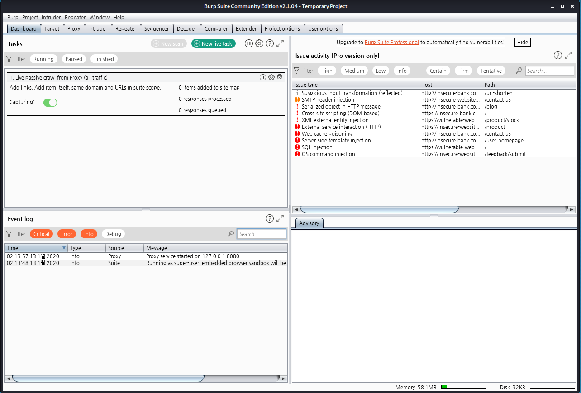This screenshot has height=393, width=581.
Task: Click the OS command injection severity icon
Action: pyautogui.click(x=297, y=154)
